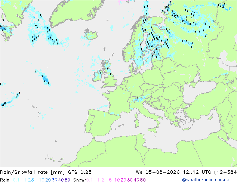Select the Snow legend value 50
The width and height of the screenshot is (237, 183).
click(143, 180)
